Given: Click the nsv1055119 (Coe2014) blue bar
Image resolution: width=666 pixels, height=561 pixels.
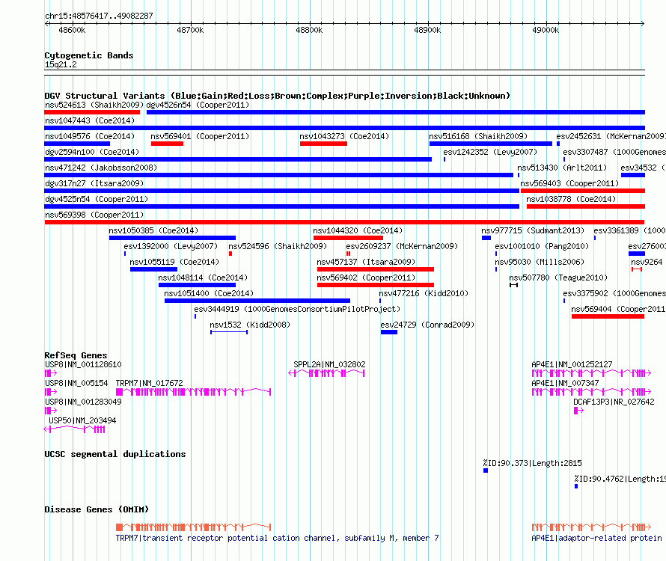Looking at the screenshot, I should [x=153, y=269].
